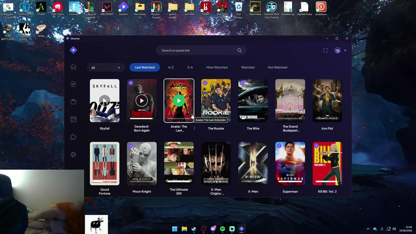Open the Settings gear icon in sidebar
This screenshot has height=234, width=416.
(x=73, y=155)
